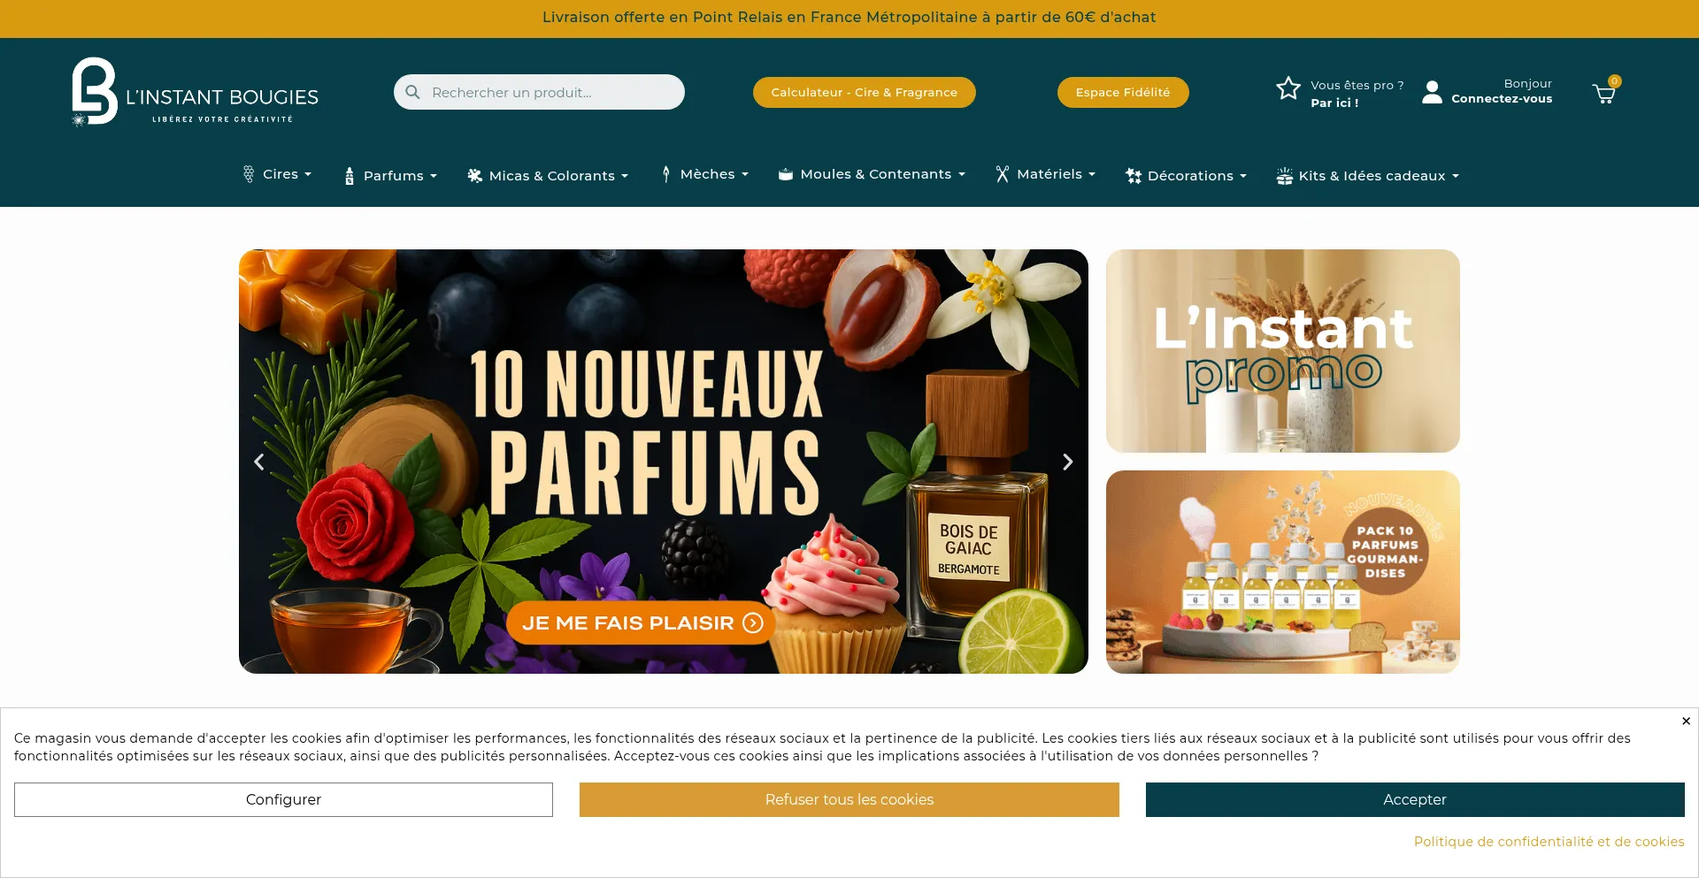Open the shopping cart icon

click(x=1604, y=93)
